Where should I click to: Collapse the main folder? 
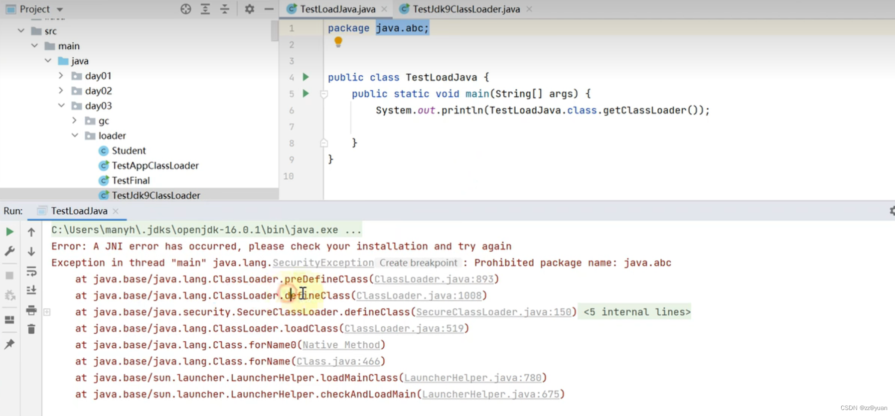tap(34, 46)
